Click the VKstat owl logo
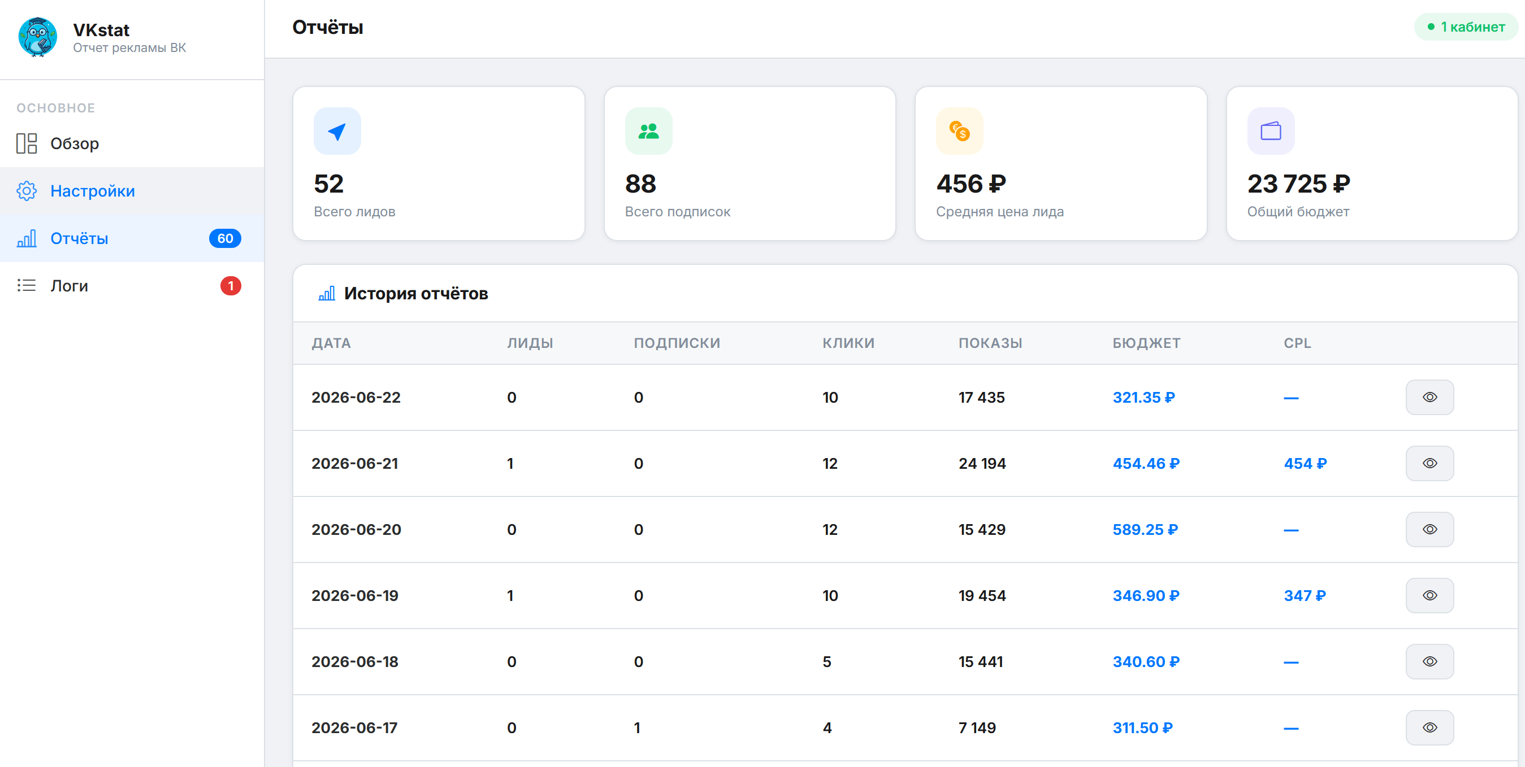 [37, 37]
